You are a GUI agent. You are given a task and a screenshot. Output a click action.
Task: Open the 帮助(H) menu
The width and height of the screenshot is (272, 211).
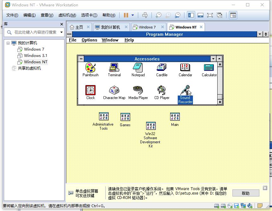109,15
